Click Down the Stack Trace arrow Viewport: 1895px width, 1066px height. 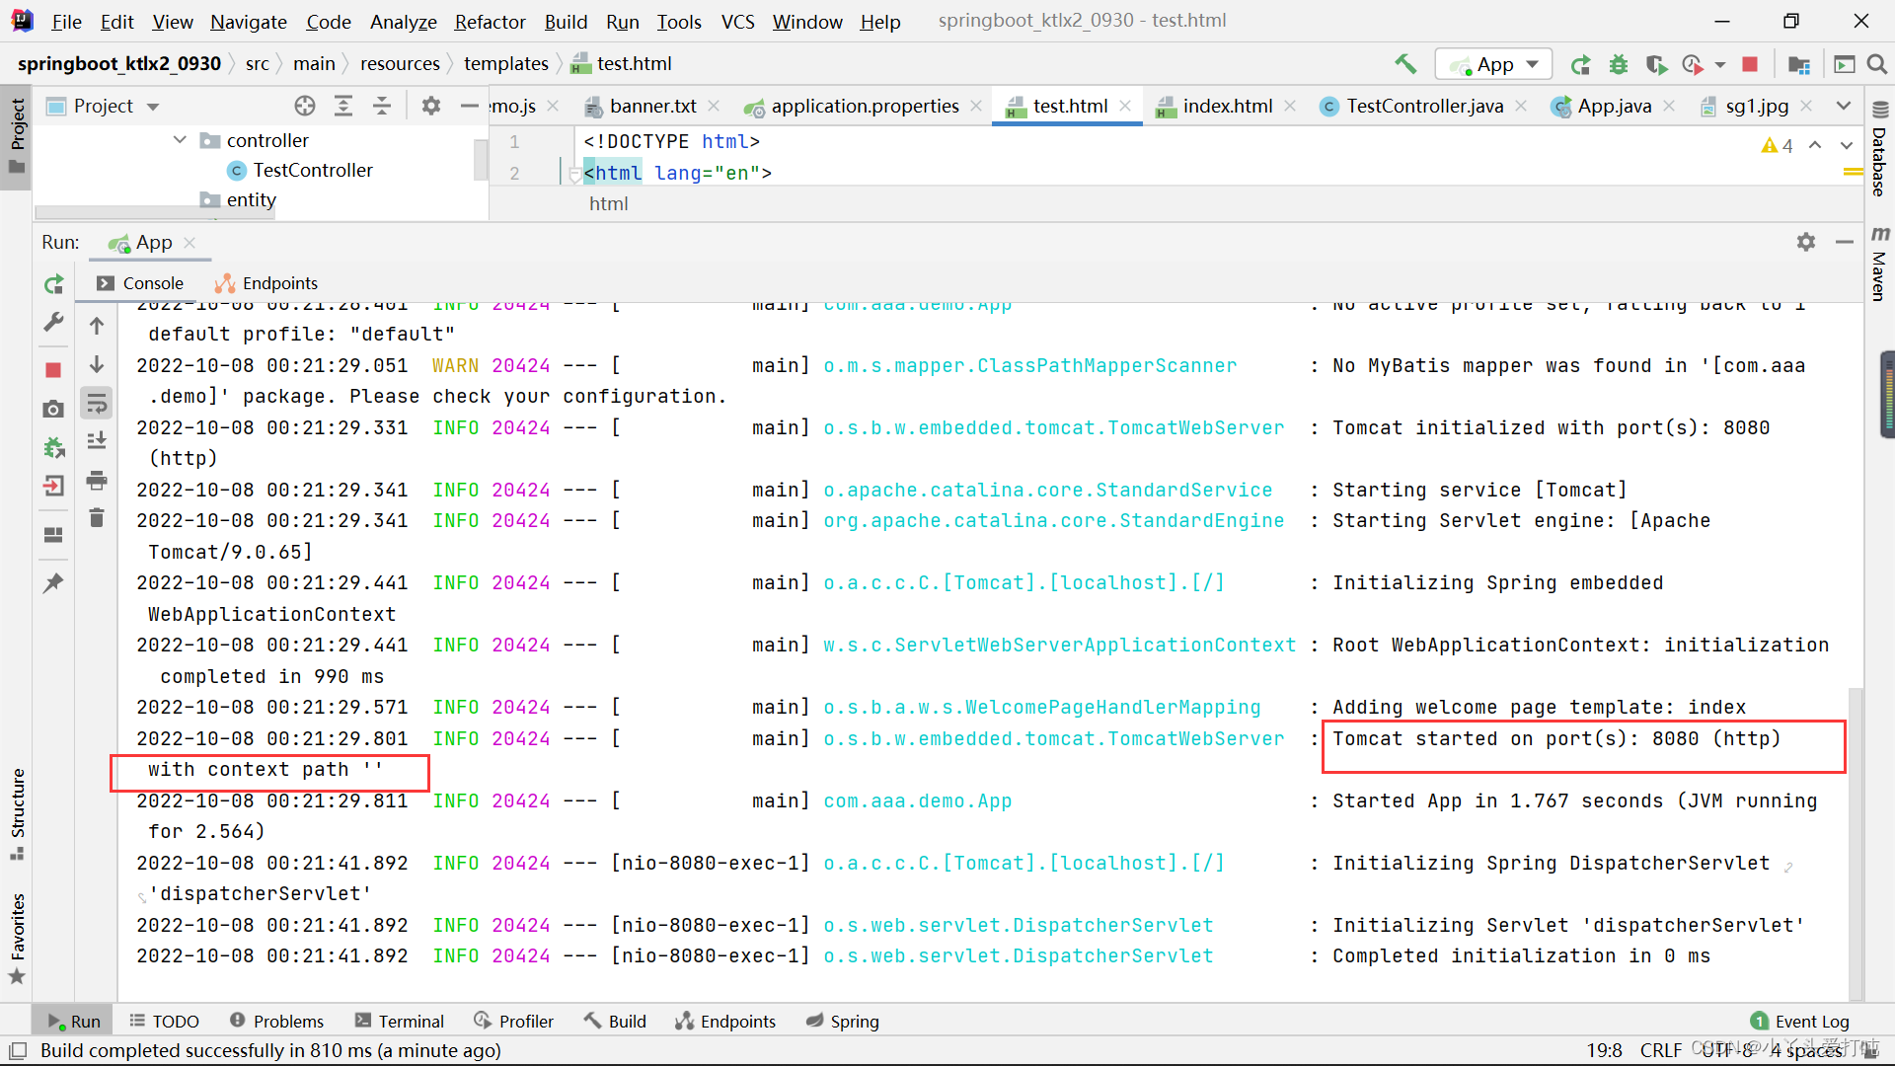[x=97, y=364]
